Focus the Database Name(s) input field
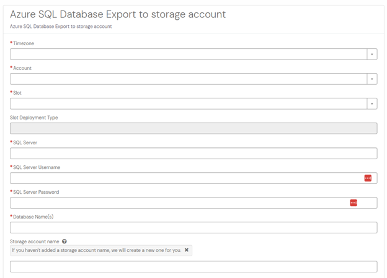The width and height of the screenshot is (387, 278). coord(193,227)
